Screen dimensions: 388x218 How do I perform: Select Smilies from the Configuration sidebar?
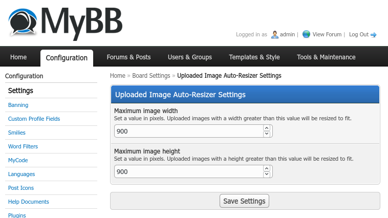(x=17, y=133)
